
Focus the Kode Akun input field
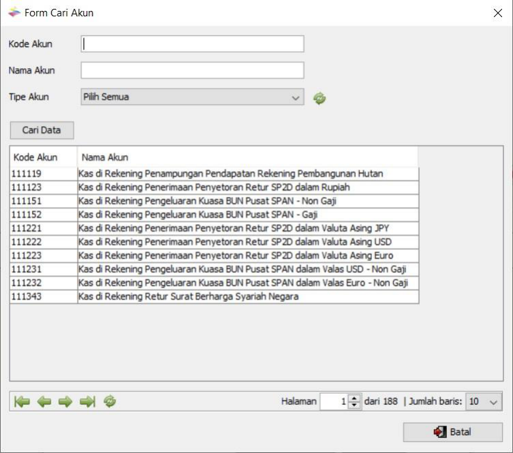coord(192,44)
